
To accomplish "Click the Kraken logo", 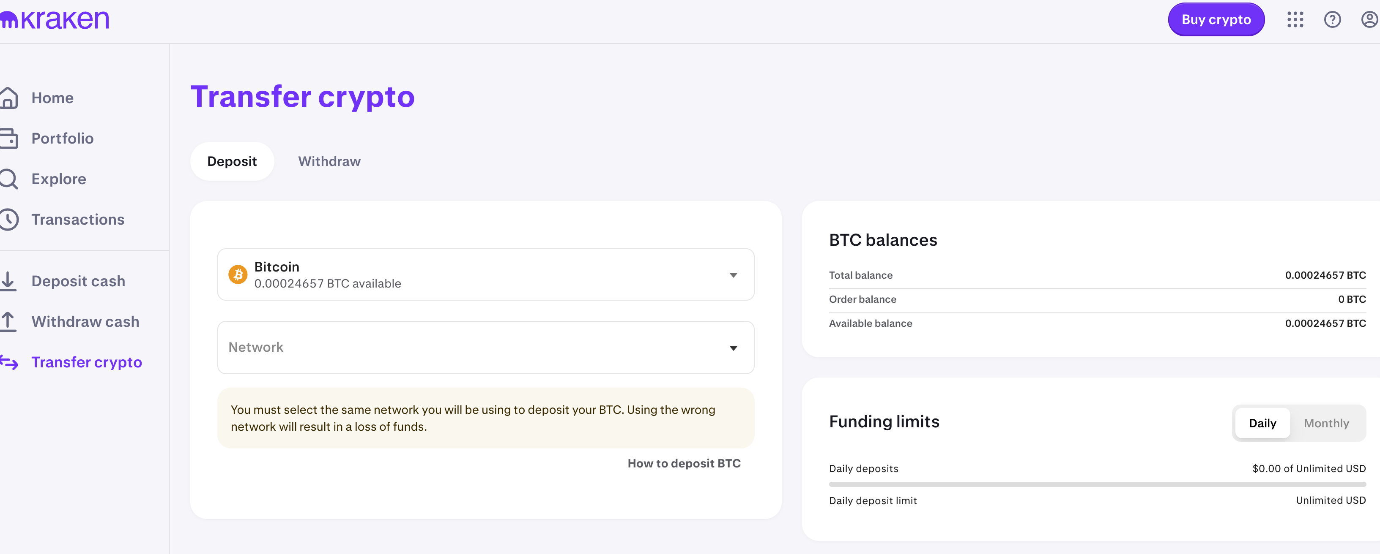I will tap(55, 20).
